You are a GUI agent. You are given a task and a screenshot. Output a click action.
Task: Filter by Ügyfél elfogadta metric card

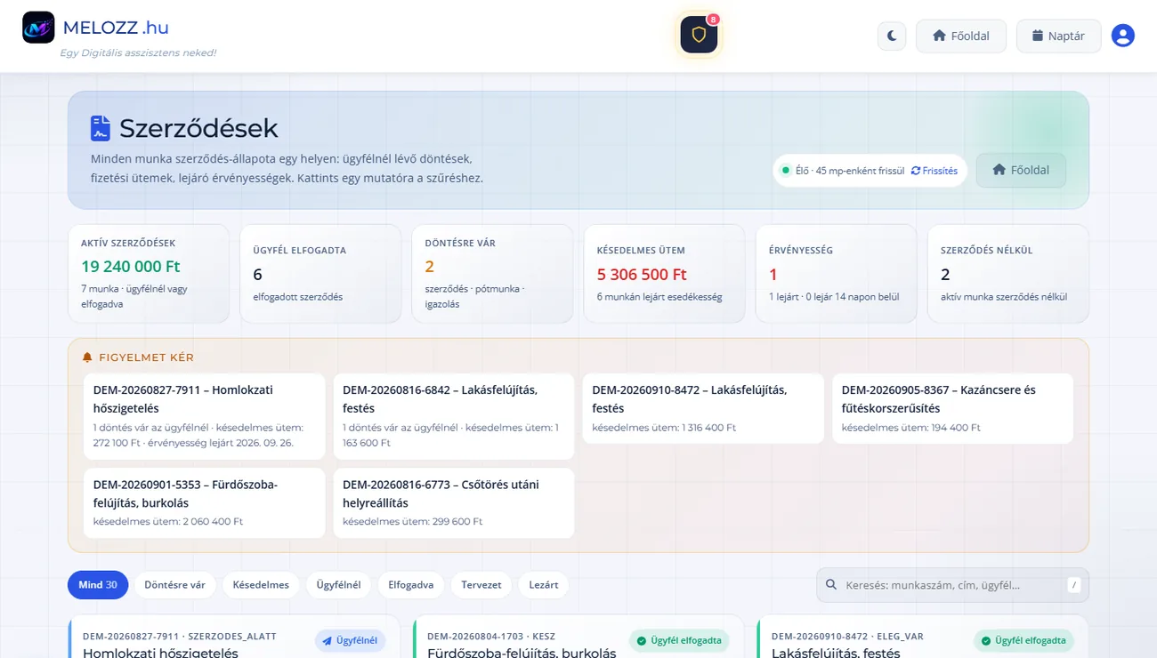[x=320, y=274]
